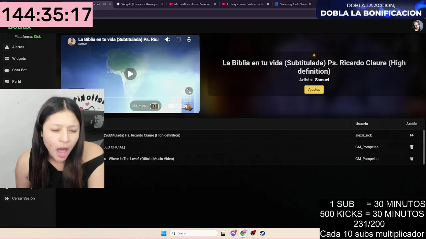Toggle closed captions on the video player
Image resolution: width=426 pixels, height=239 pixels.
[x=178, y=40]
